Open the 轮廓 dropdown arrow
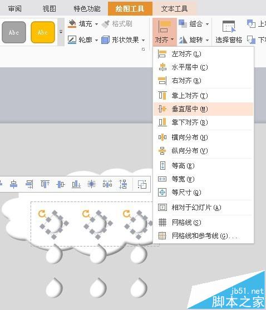266x310 pixels. point(96,40)
